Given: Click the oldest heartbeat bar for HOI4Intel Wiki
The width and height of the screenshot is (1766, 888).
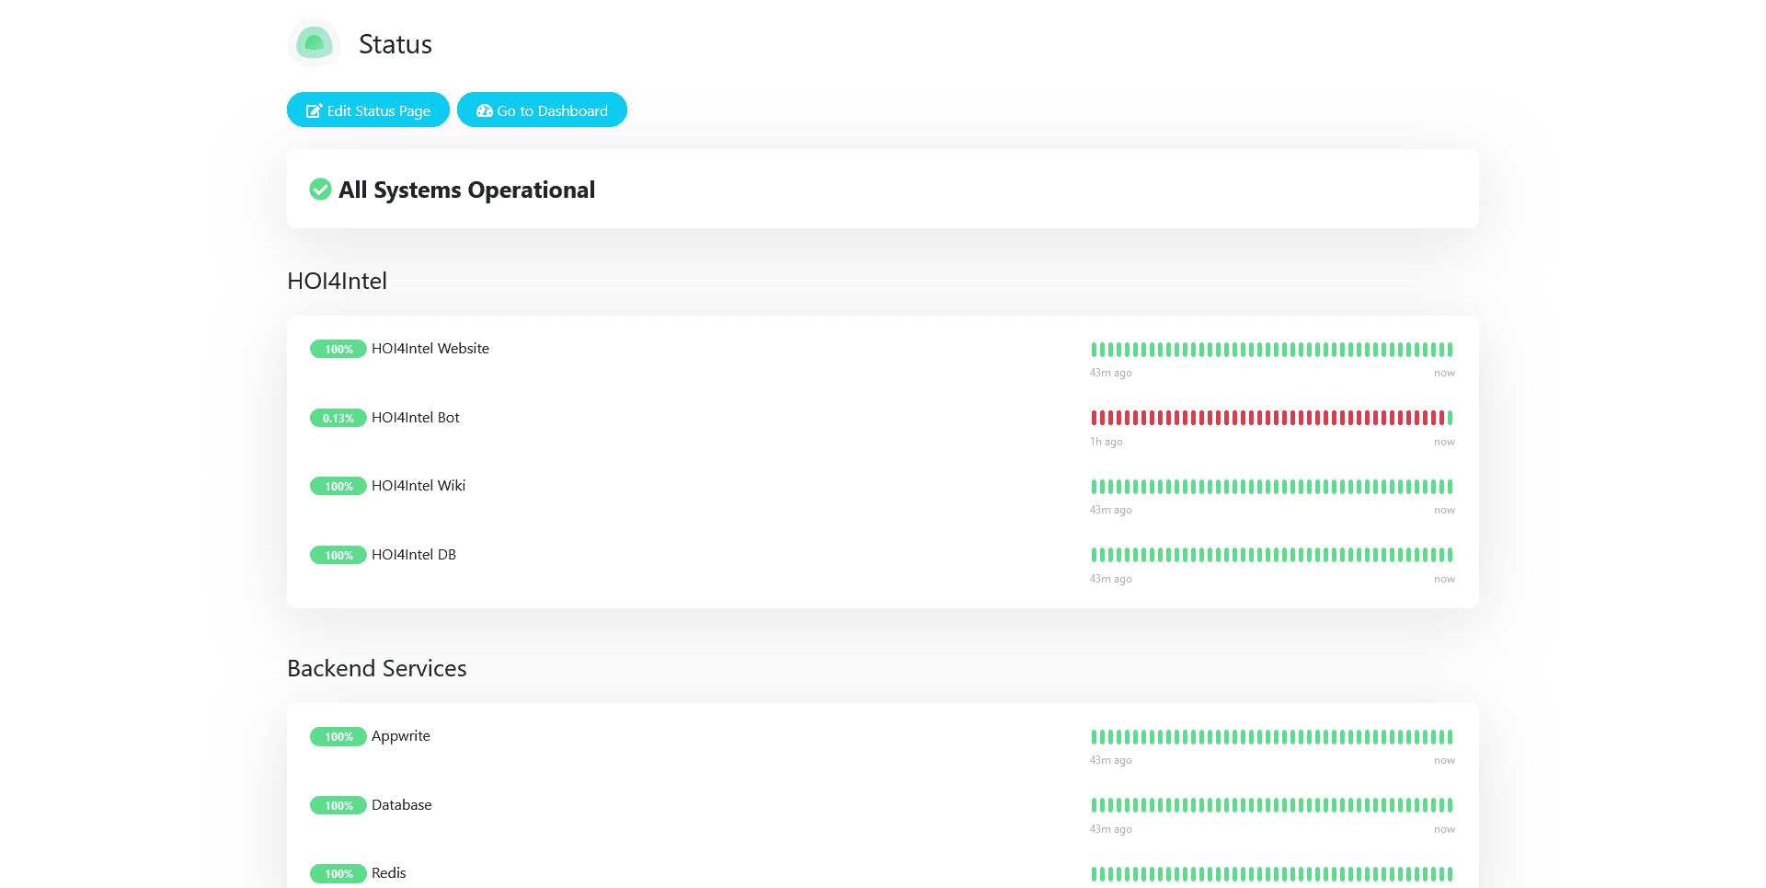Looking at the screenshot, I should (x=1094, y=486).
